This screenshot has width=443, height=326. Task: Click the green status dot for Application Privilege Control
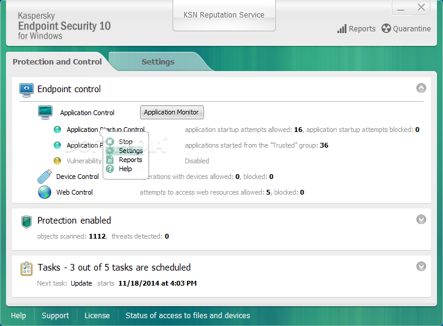[57, 145]
